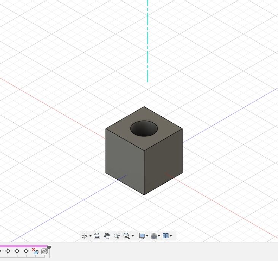Click the Grid and Snaps icon
Viewport: 278px width, 261px height.
154,236
